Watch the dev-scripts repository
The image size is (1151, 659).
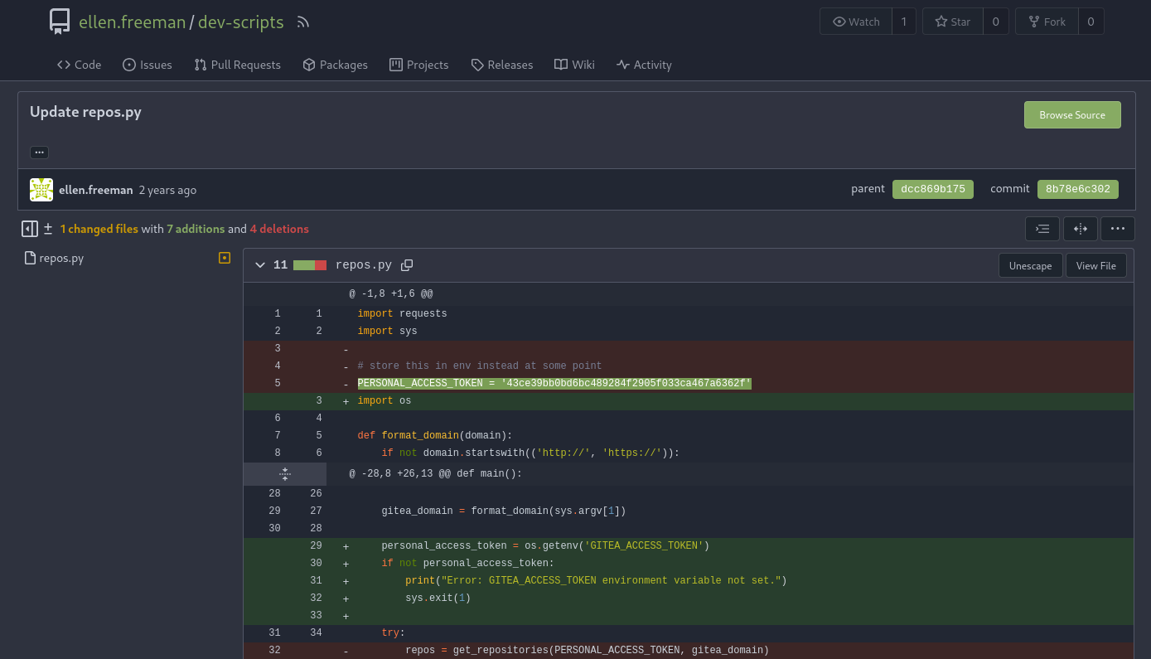856,22
